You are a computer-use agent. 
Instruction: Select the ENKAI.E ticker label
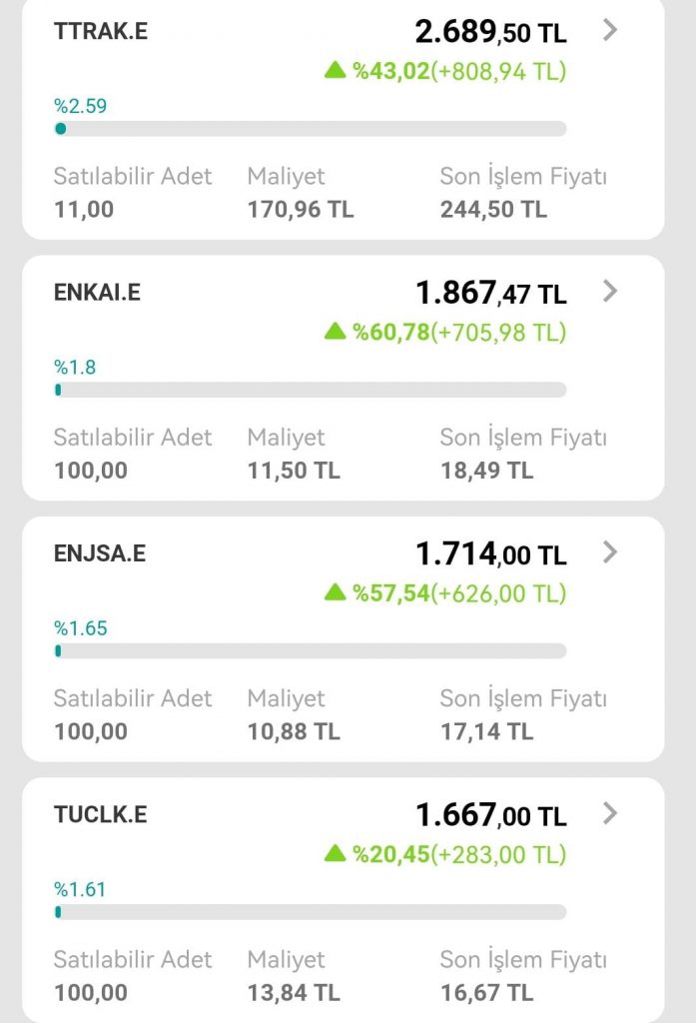(x=97, y=293)
